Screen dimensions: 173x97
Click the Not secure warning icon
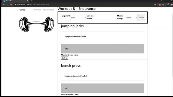click(15, 5)
